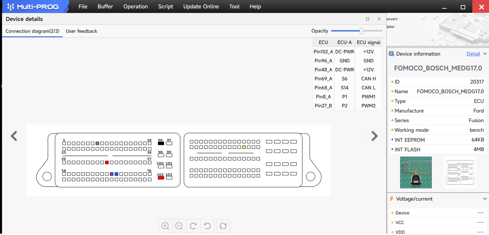Click the Working mode bench row

[437, 130]
